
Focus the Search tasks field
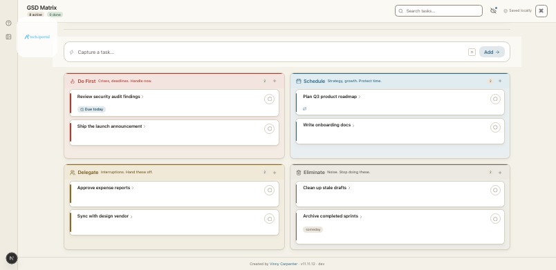coord(438,11)
